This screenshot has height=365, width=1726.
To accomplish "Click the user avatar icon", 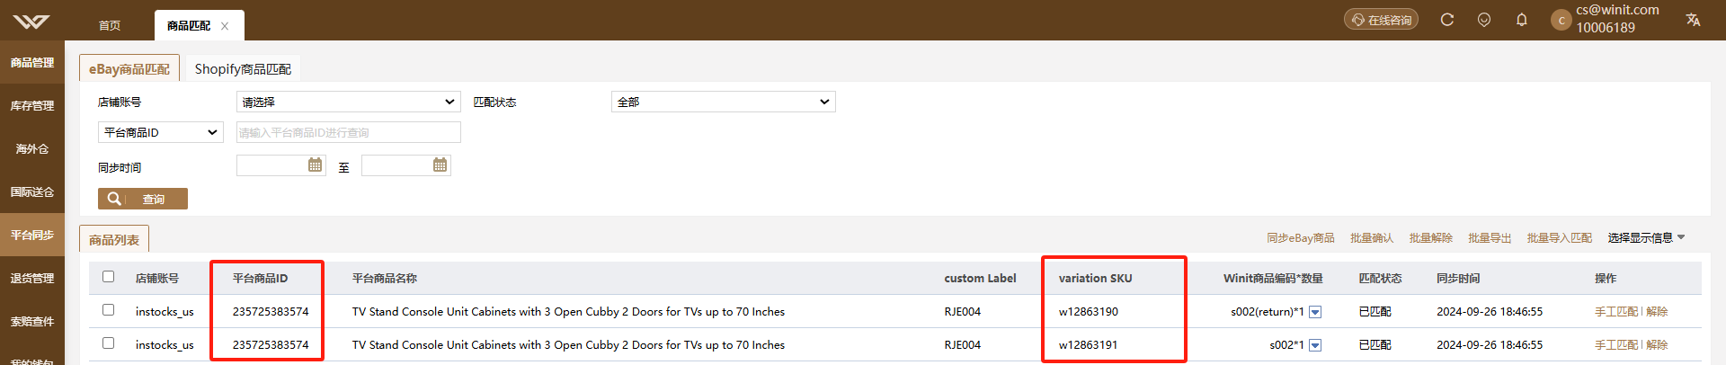I will pyautogui.click(x=1561, y=20).
